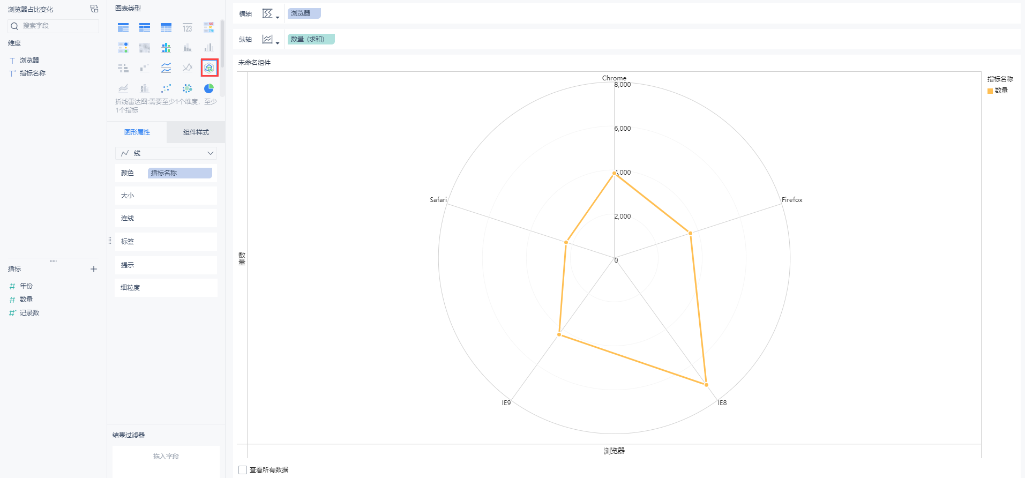Screen dimensions: 1025x478
Task: Tick the 查看所有数据 checkbox
Action: (243, 470)
